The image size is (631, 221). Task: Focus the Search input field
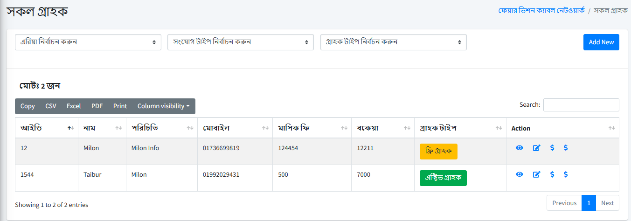coord(581,105)
